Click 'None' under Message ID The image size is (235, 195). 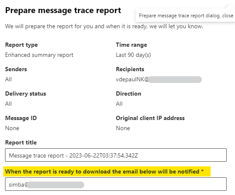pos(12,128)
